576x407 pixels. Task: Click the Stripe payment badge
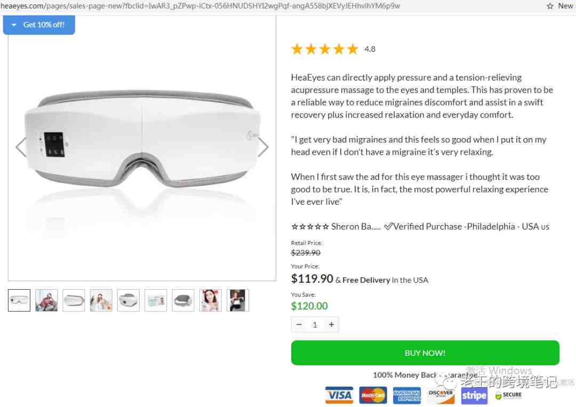pyautogui.click(x=474, y=395)
